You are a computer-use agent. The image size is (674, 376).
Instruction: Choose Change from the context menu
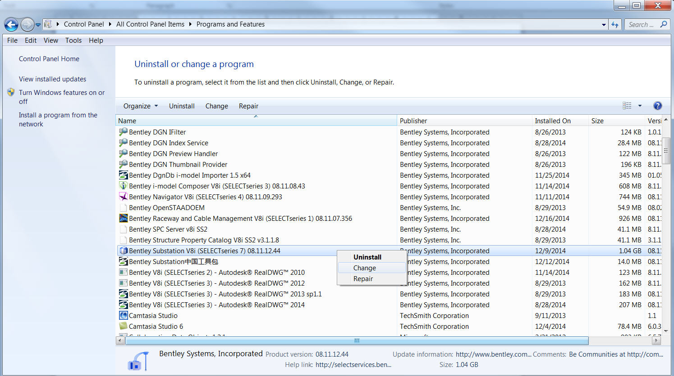pos(372,268)
